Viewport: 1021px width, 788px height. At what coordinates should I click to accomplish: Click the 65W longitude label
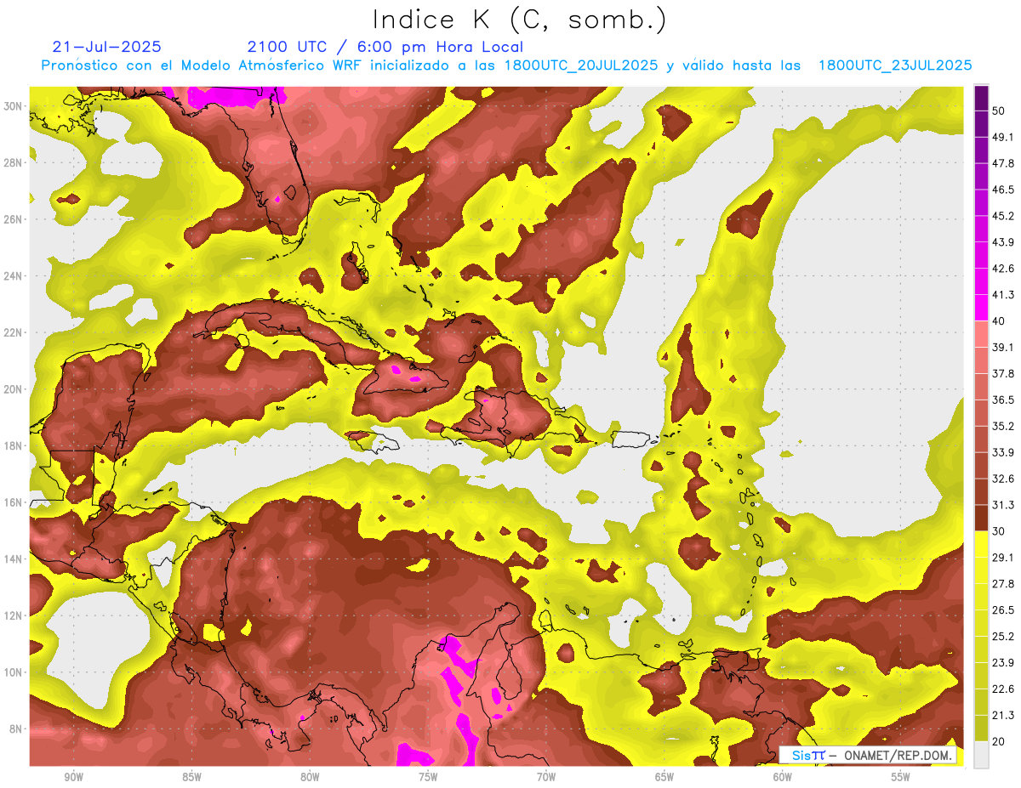point(665,777)
